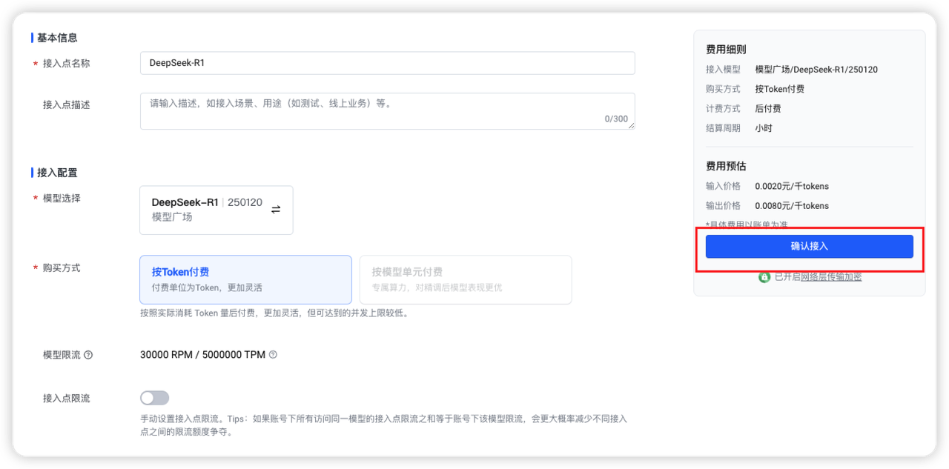Grab the description textarea resize handle
Screen dimensions: 949x469
tap(632, 126)
